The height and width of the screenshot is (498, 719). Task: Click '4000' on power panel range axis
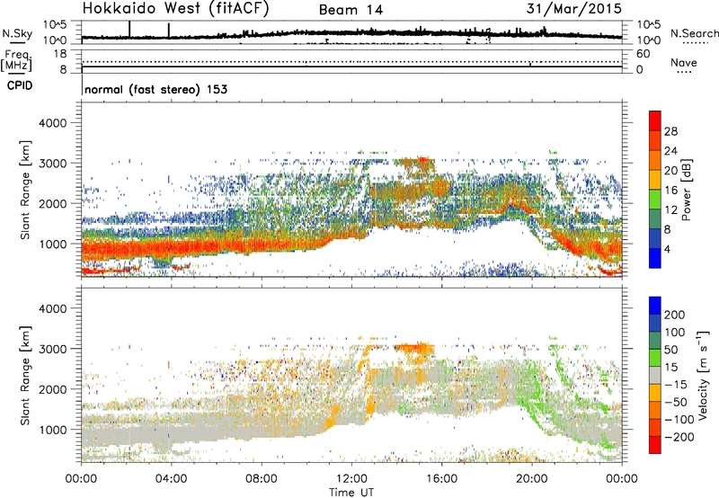point(52,123)
